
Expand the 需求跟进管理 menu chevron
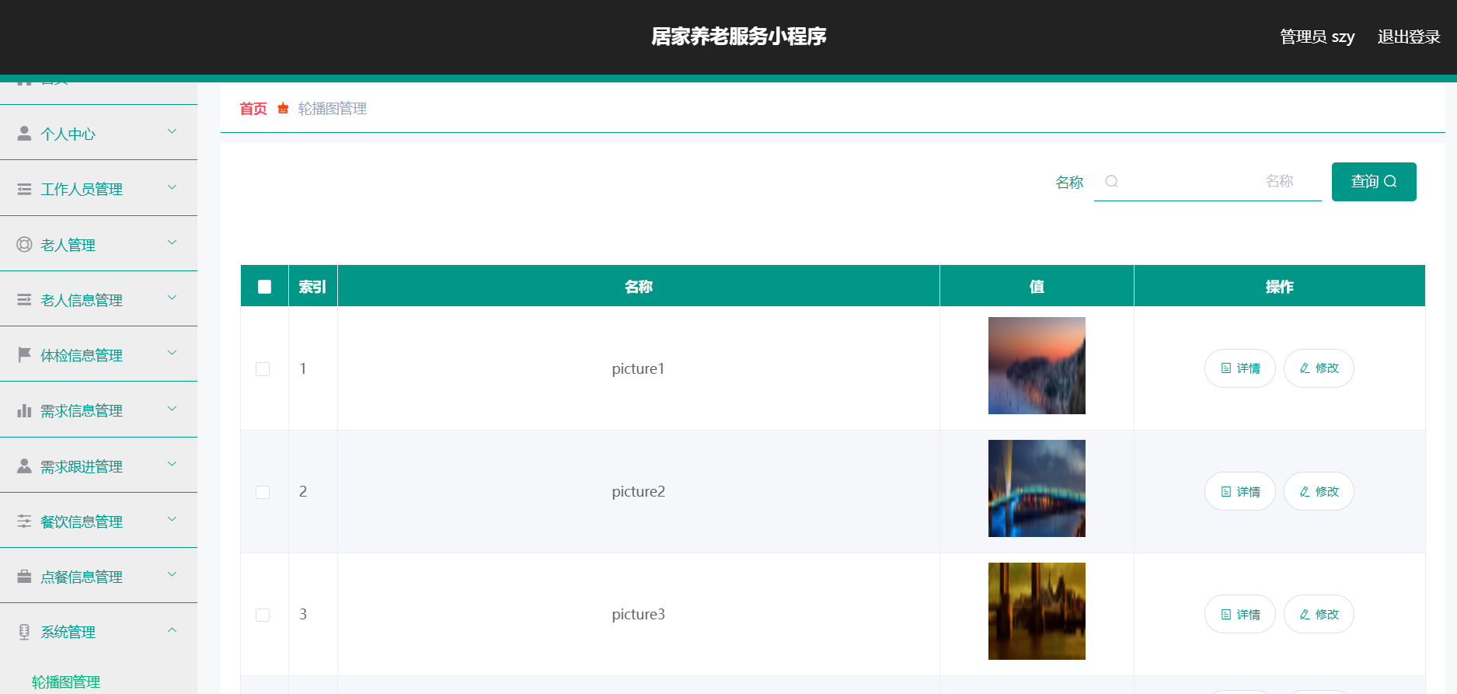(x=173, y=465)
